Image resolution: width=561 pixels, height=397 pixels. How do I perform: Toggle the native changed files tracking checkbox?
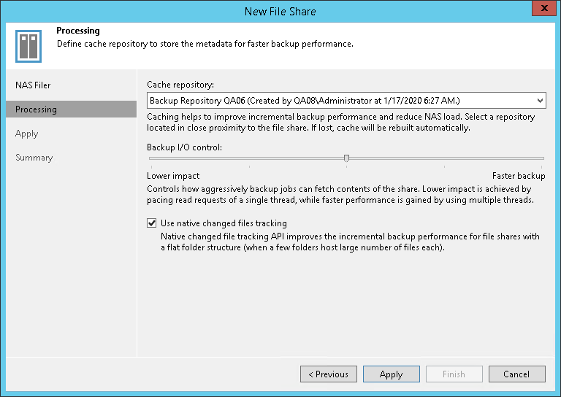[x=152, y=223]
